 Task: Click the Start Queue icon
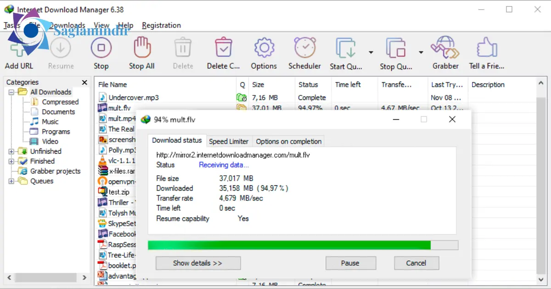click(346, 48)
